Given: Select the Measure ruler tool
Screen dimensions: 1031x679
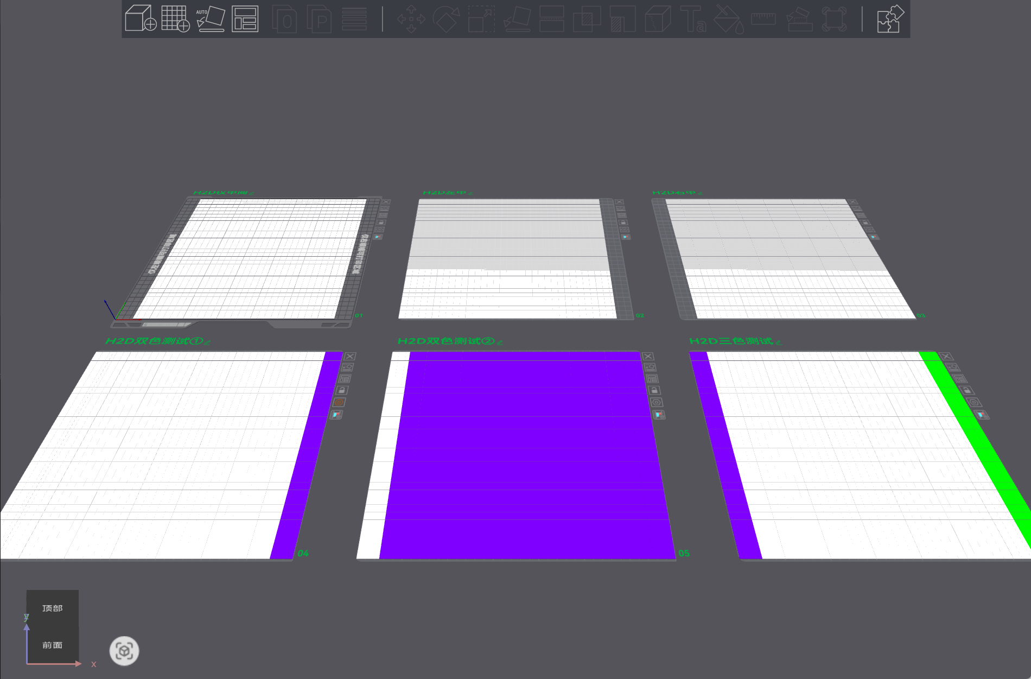Looking at the screenshot, I should [763, 18].
